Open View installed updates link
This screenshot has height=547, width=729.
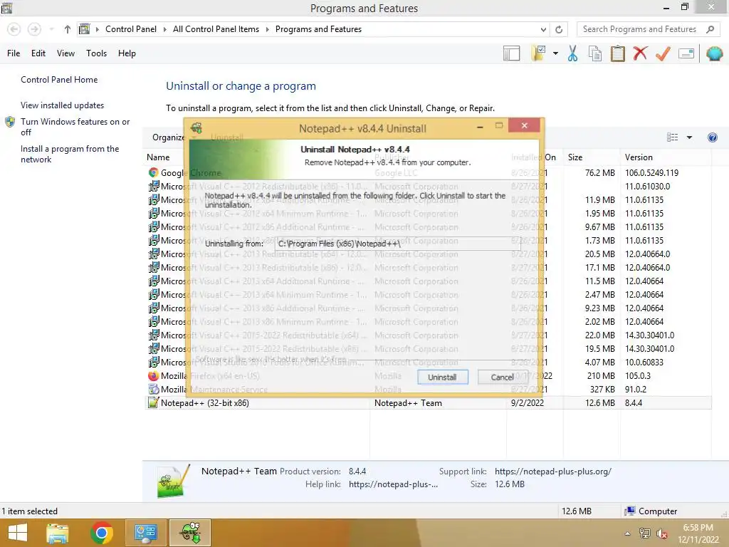click(63, 105)
